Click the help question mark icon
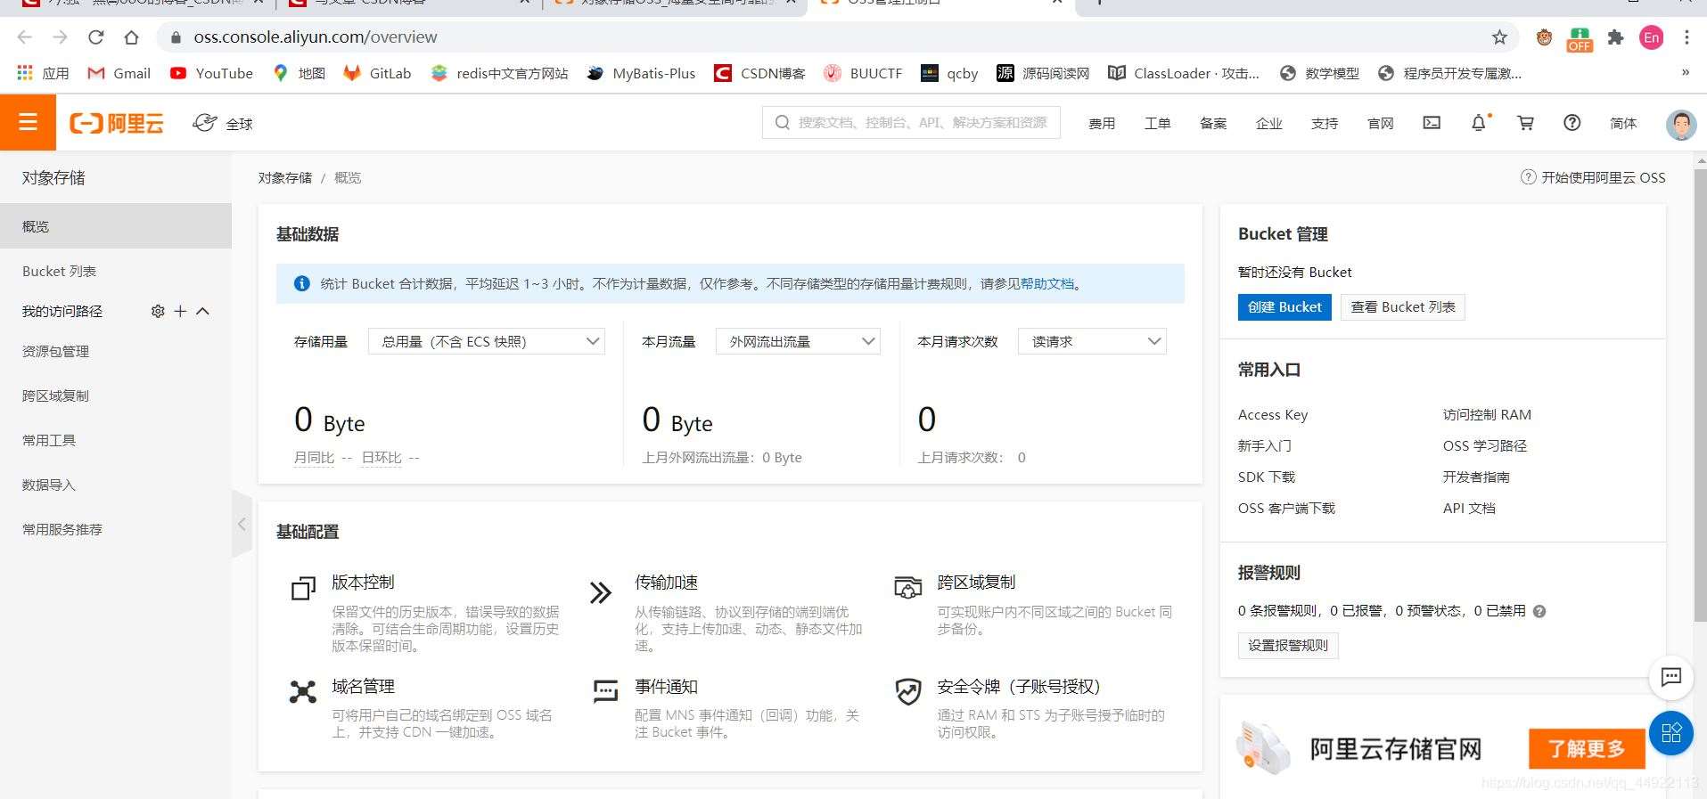The height and width of the screenshot is (799, 1707). coord(1572,123)
